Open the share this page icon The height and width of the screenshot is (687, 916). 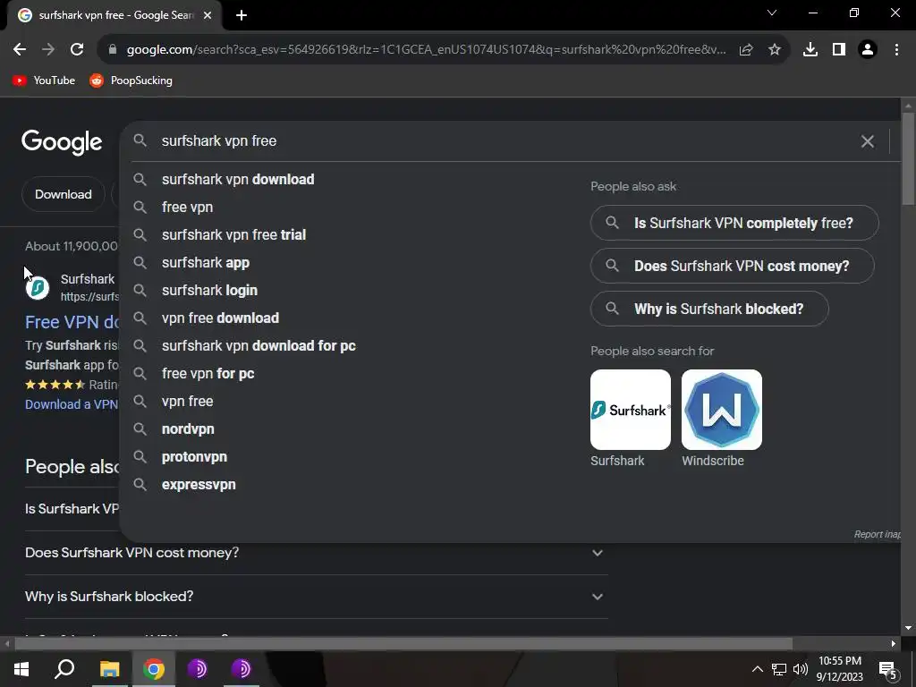pyautogui.click(x=746, y=50)
